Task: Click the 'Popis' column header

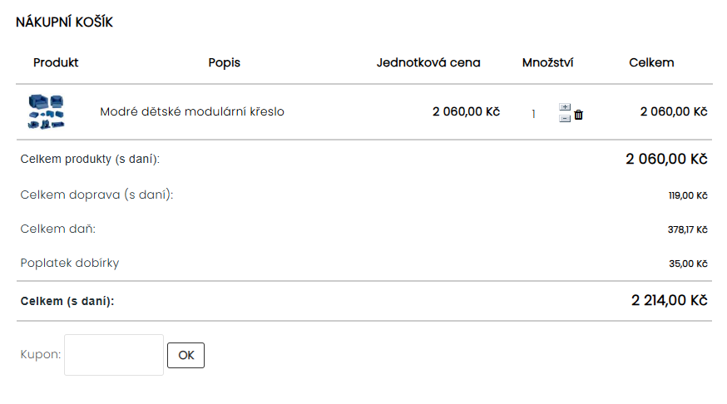Action: coord(225,62)
